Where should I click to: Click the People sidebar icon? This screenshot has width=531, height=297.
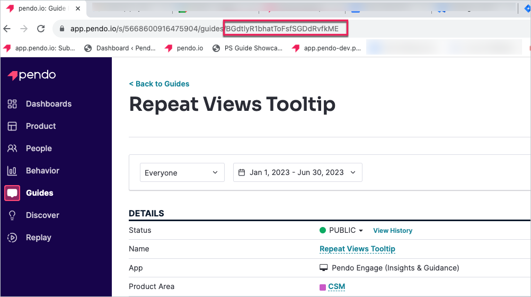12,148
